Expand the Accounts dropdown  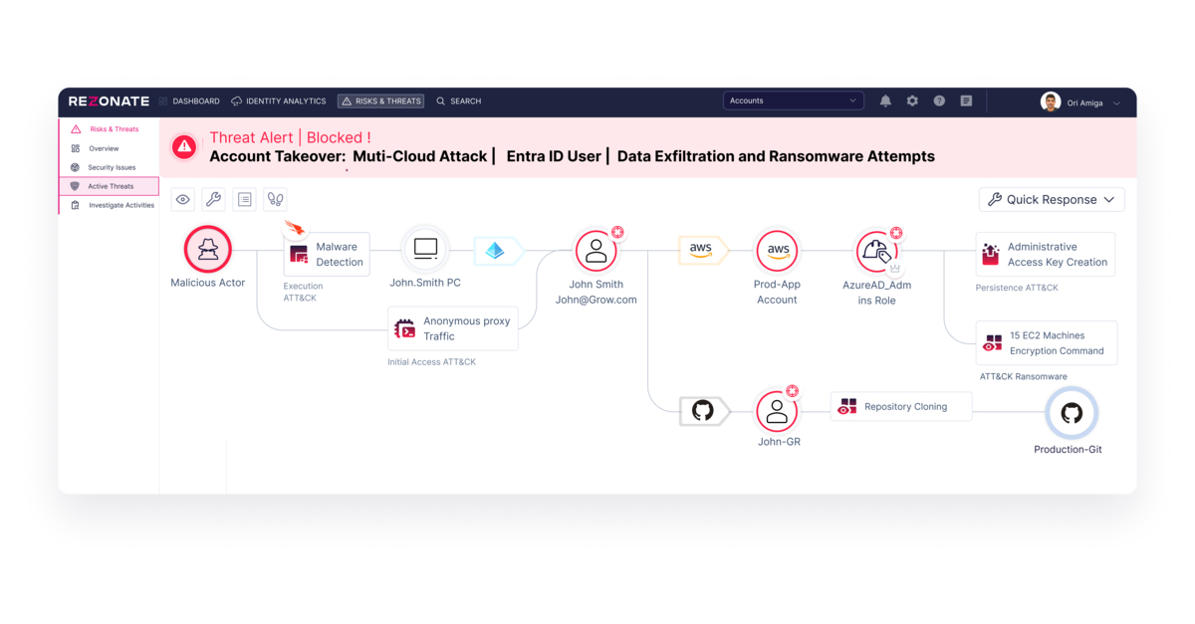pos(793,101)
